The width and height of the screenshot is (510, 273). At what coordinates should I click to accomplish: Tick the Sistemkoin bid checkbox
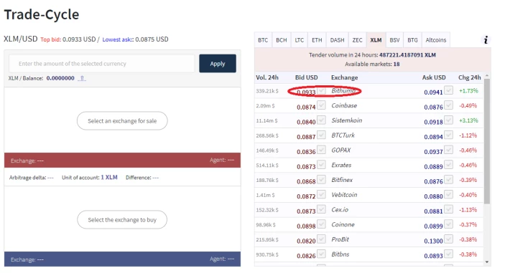point(321,120)
